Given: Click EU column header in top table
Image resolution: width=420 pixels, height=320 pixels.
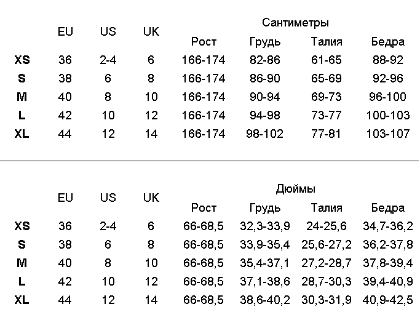Looking at the screenshot, I should coord(65,31).
